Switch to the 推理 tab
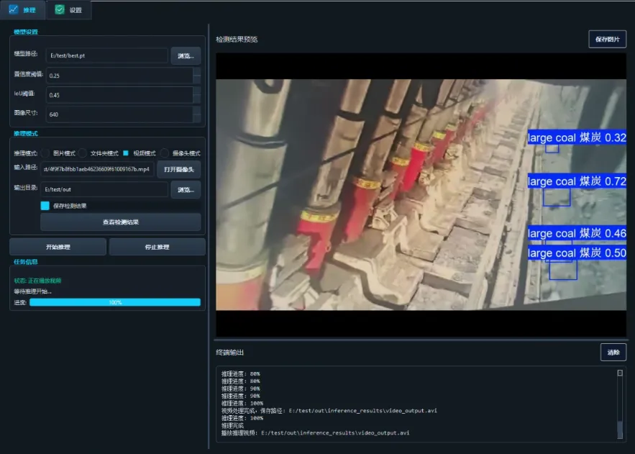 23,10
